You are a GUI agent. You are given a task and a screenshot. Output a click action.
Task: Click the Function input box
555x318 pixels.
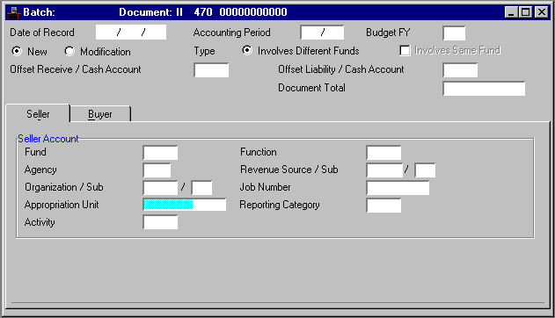(383, 153)
